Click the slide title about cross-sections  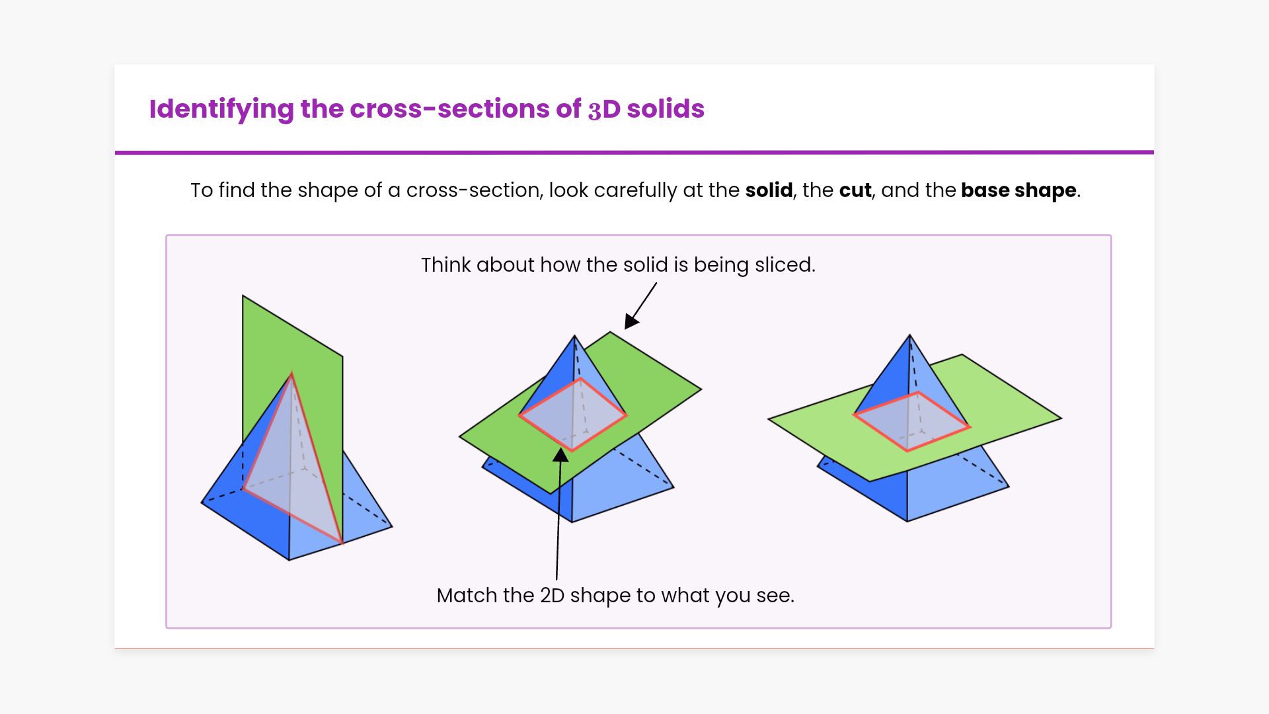click(426, 109)
